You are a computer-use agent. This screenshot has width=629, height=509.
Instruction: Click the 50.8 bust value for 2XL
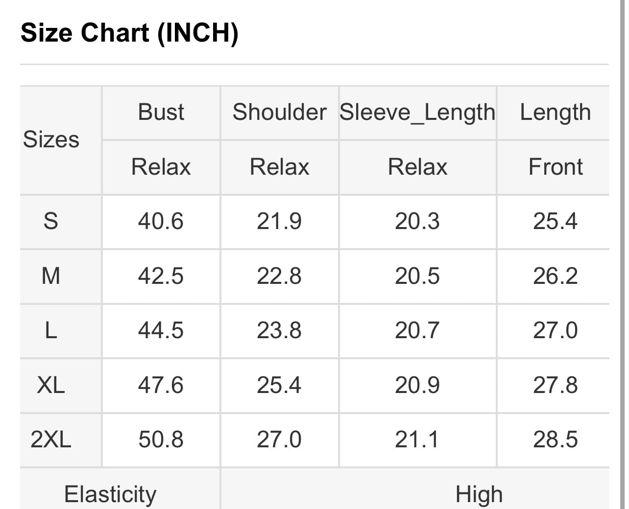tap(161, 440)
